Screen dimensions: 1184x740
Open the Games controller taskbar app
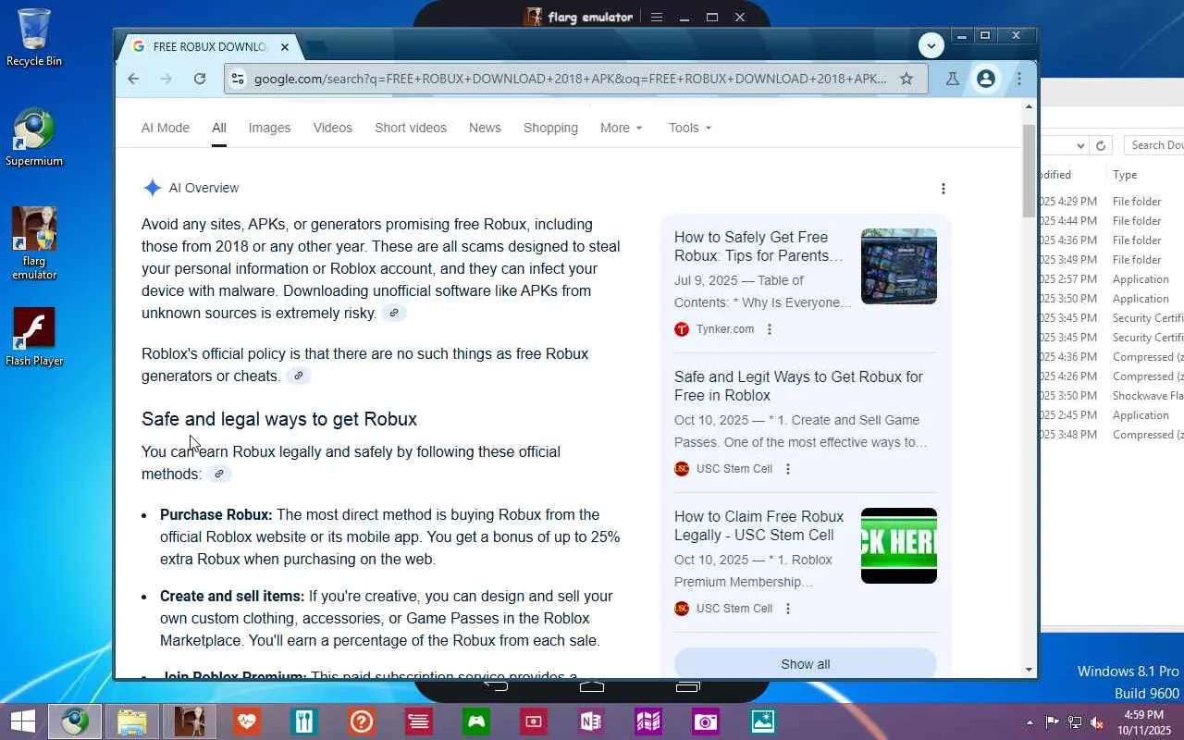point(475,721)
